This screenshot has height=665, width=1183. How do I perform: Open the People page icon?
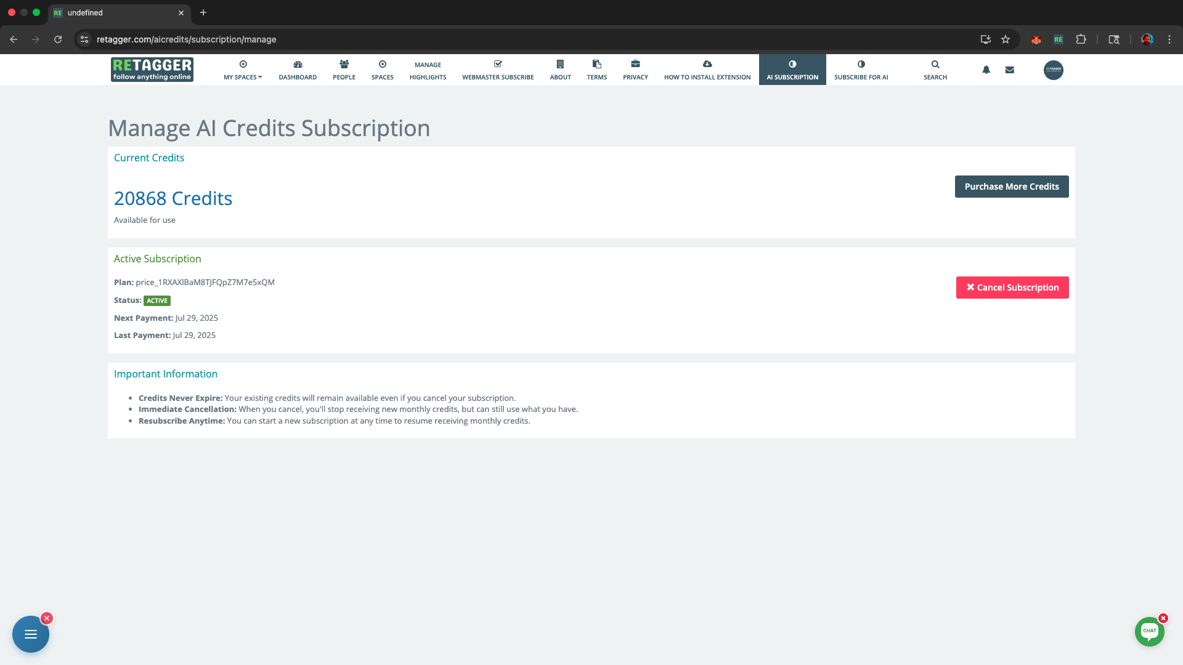[x=344, y=65]
